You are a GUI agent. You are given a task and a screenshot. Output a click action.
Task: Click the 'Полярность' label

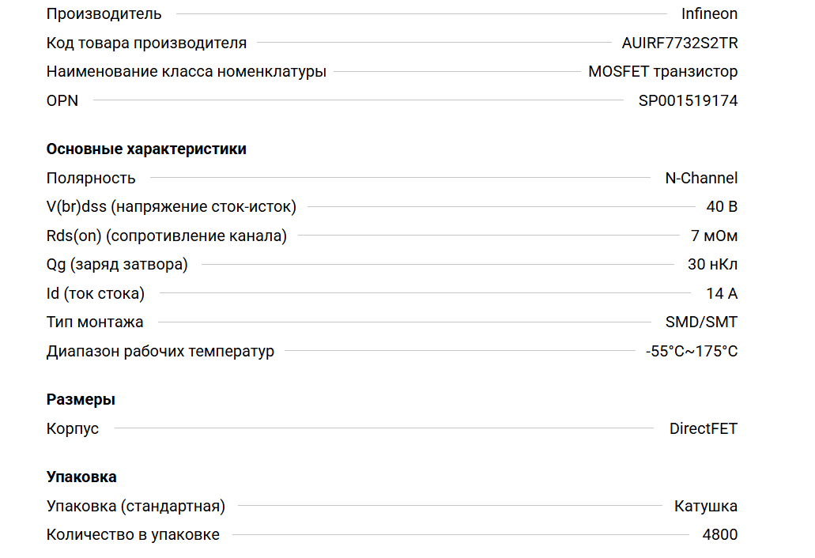pos(91,178)
